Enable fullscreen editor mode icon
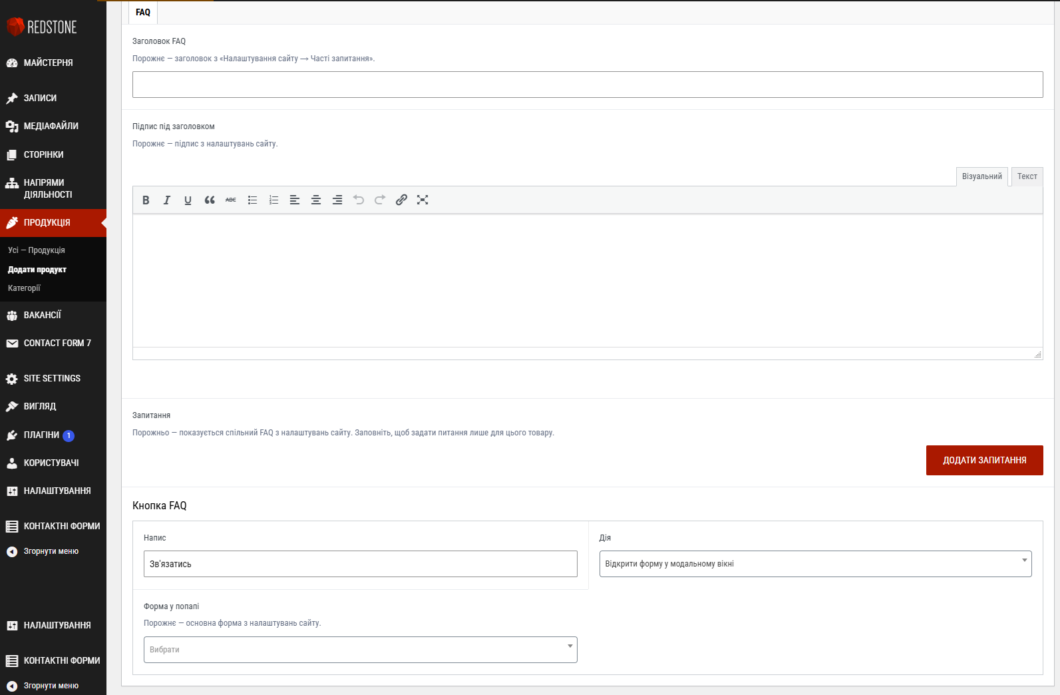Image resolution: width=1060 pixels, height=695 pixels. tap(423, 200)
